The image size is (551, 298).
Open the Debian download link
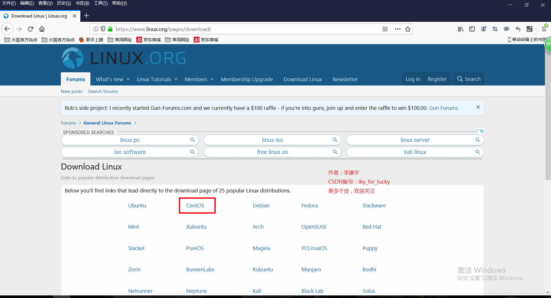click(261, 205)
